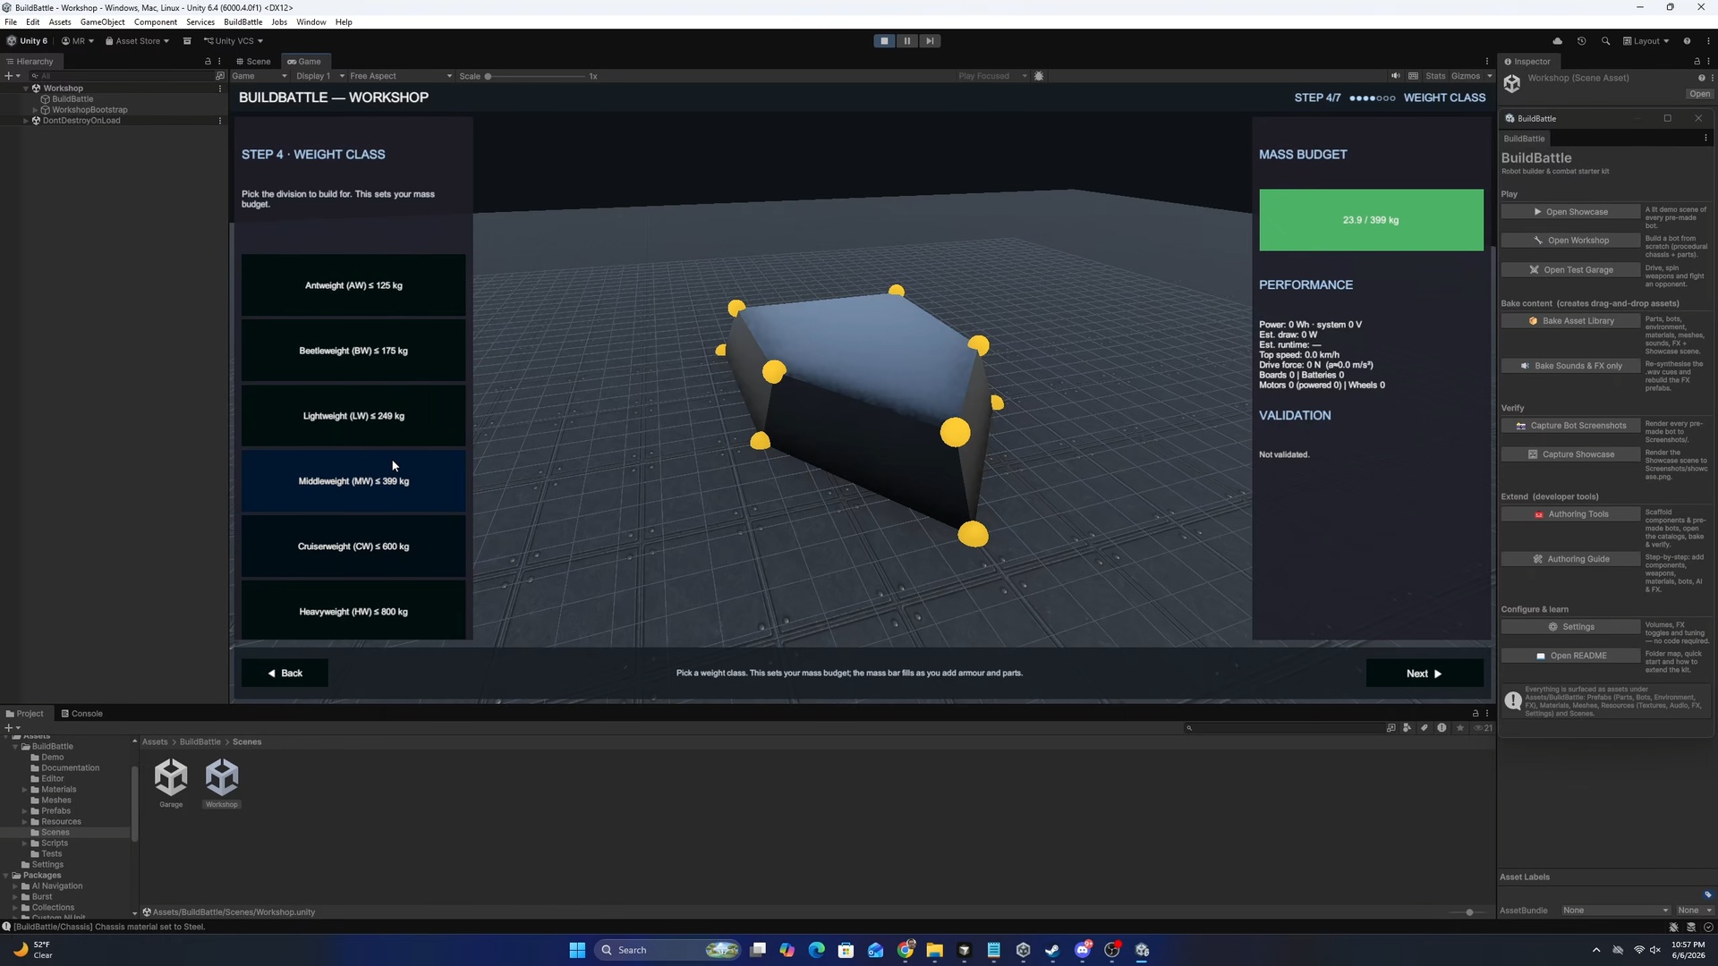Click the green mass budget bar
Screen dimensions: 1718x966
(x=1371, y=220)
